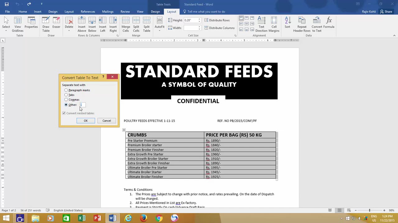Select the Other radio button
The width and height of the screenshot is (398, 223).
click(66, 105)
